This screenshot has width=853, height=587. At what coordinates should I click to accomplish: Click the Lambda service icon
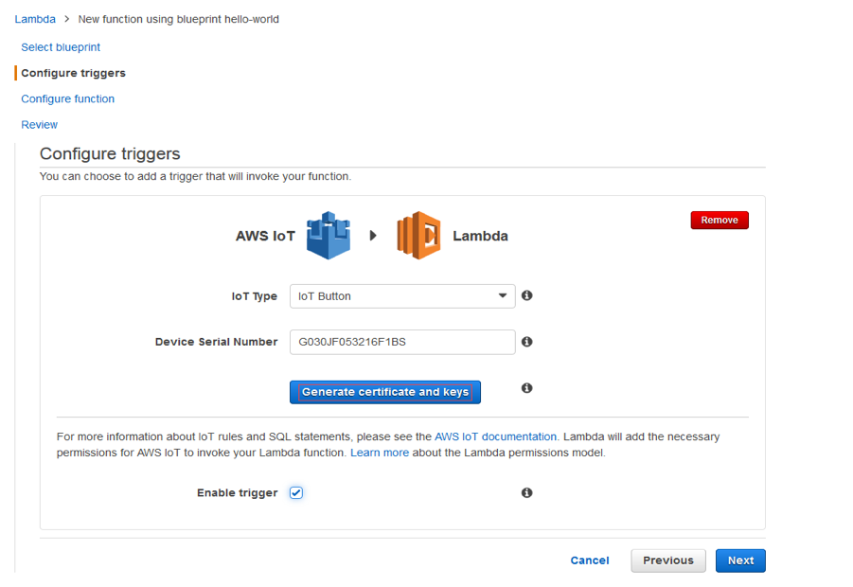[420, 235]
